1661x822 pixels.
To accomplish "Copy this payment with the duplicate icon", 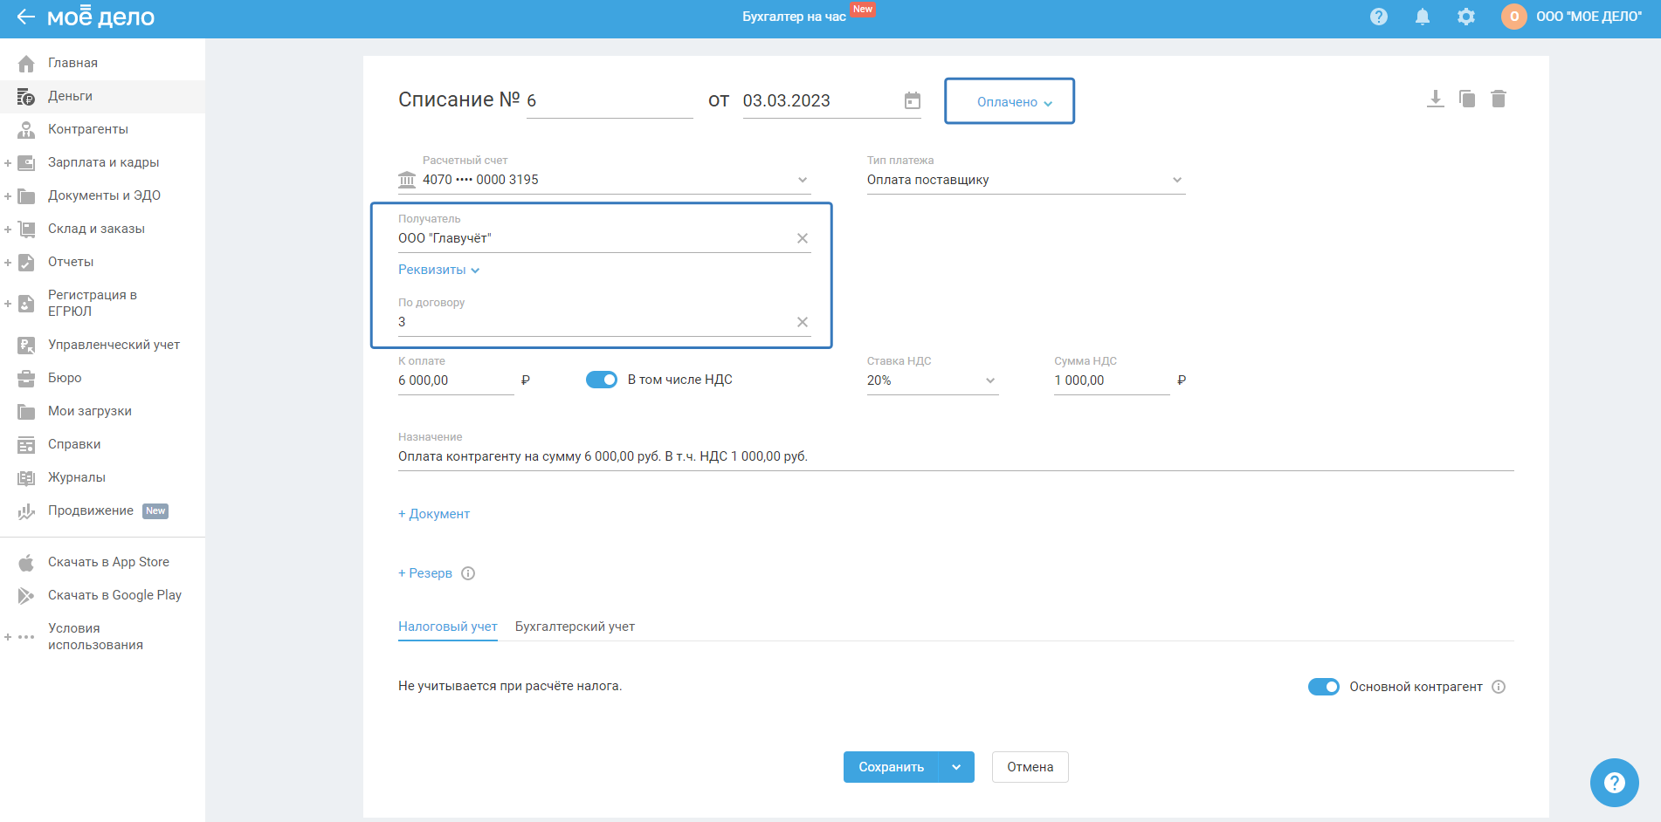I will [x=1467, y=99].
